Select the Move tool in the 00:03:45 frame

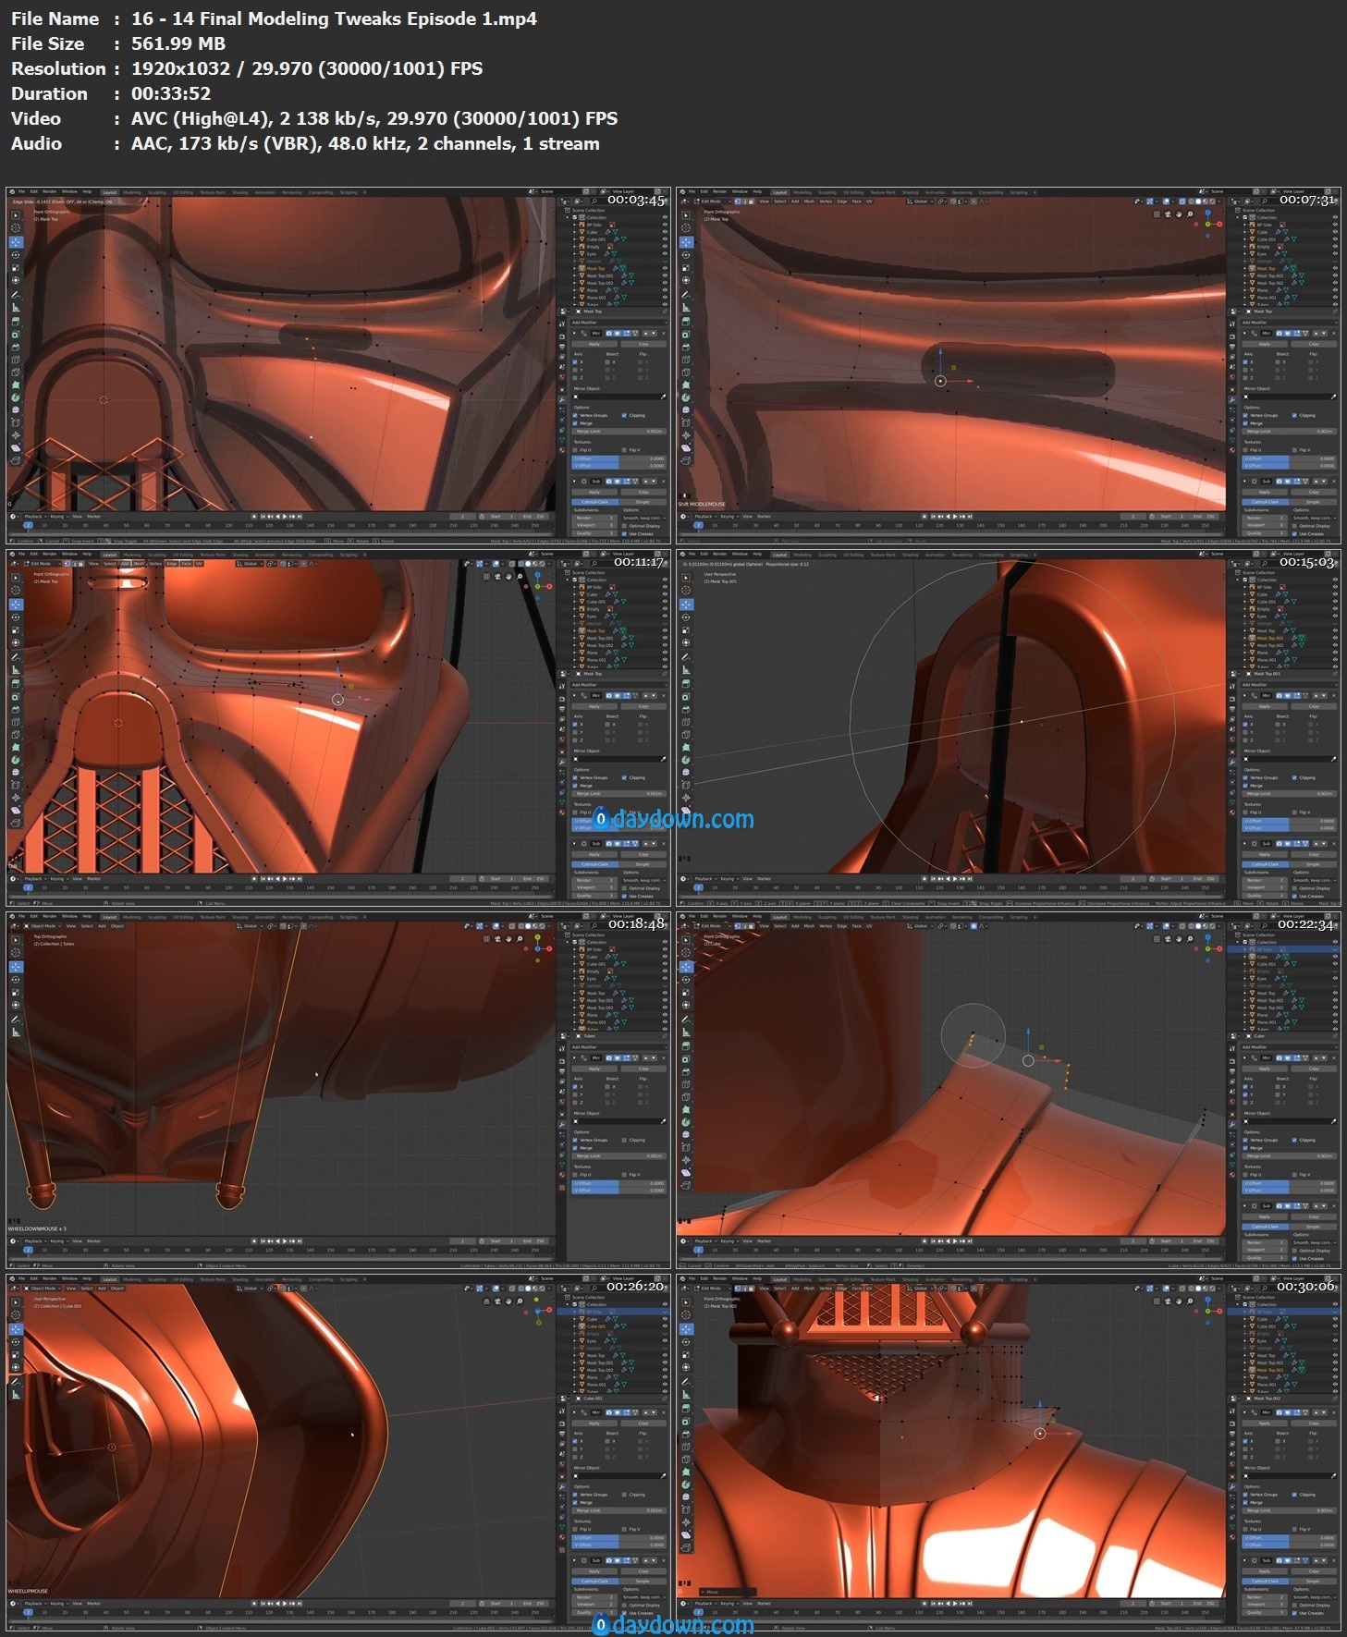point(16,242)
